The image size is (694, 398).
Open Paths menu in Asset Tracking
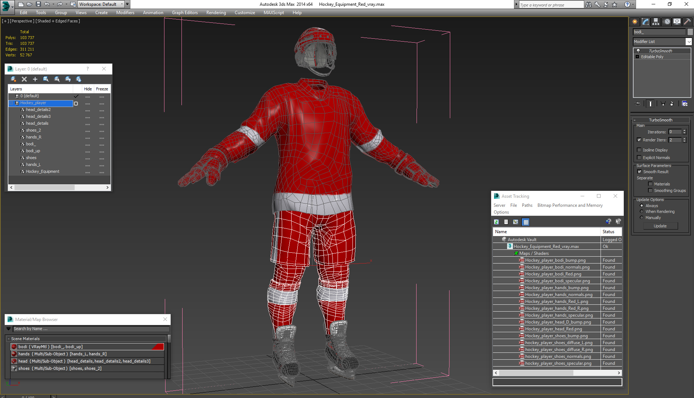pos(527,205)
